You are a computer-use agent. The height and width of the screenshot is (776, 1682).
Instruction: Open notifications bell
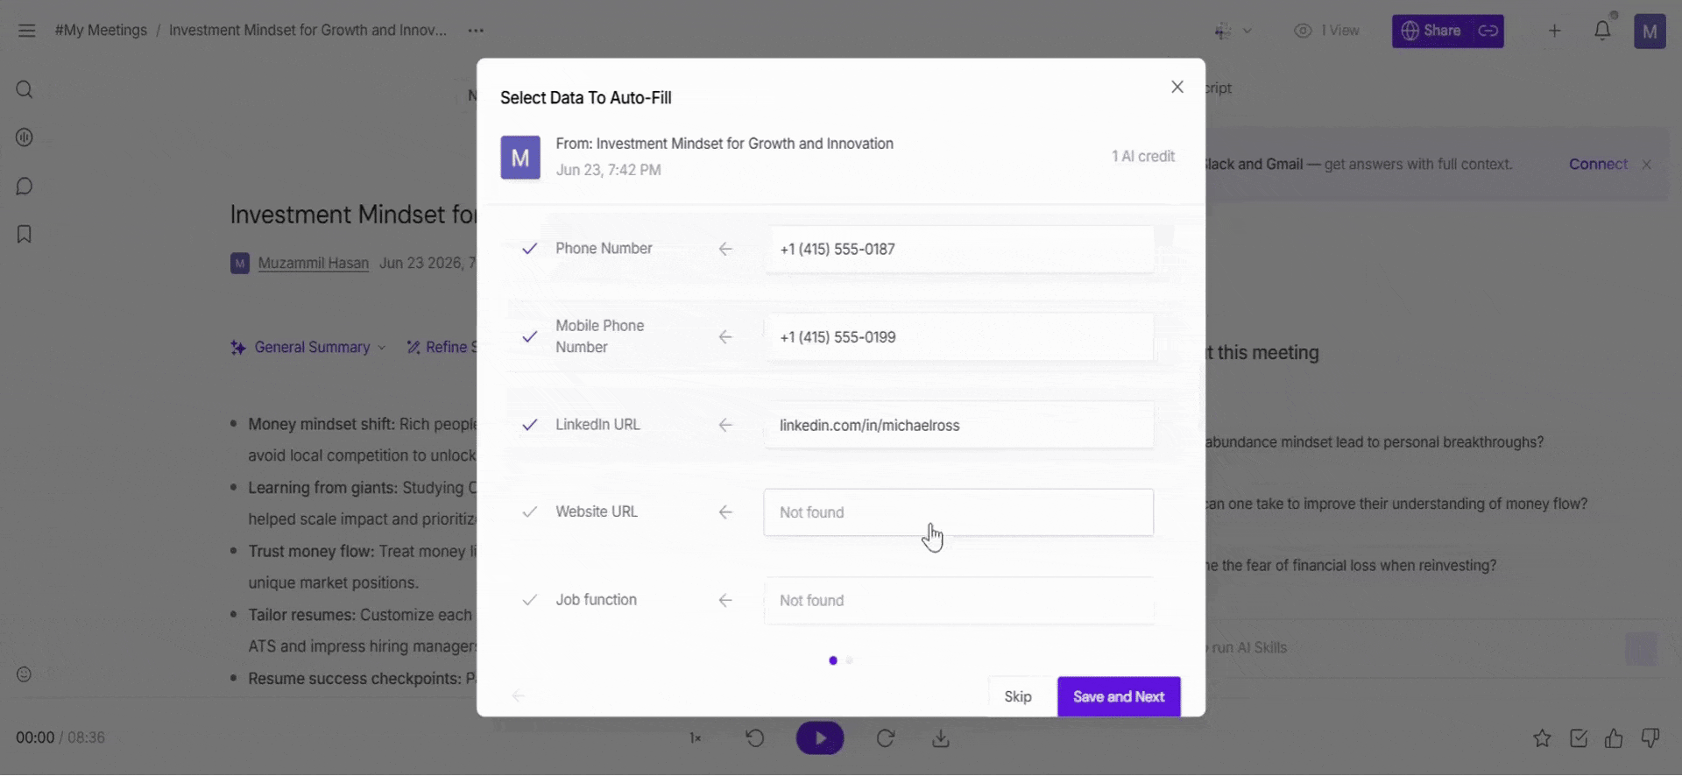(x=1602, y=31)
